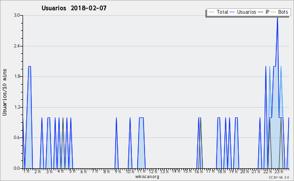Click the '18 h' x-axis label

pyautogui.click(x=221, y=171)
